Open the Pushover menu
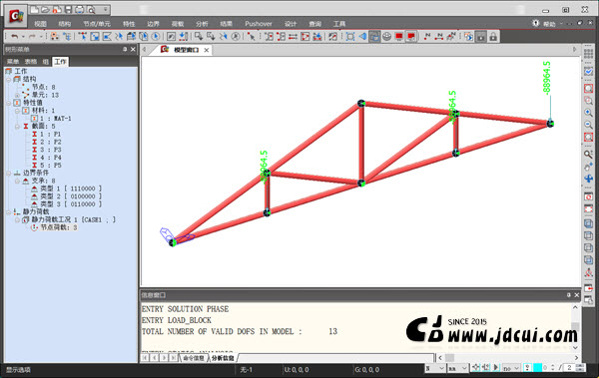Screen dimensions: 599x378 259,24
